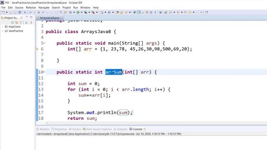Switch to the Servers tab
Screen dimensions: 267x150
pos(75,129)
